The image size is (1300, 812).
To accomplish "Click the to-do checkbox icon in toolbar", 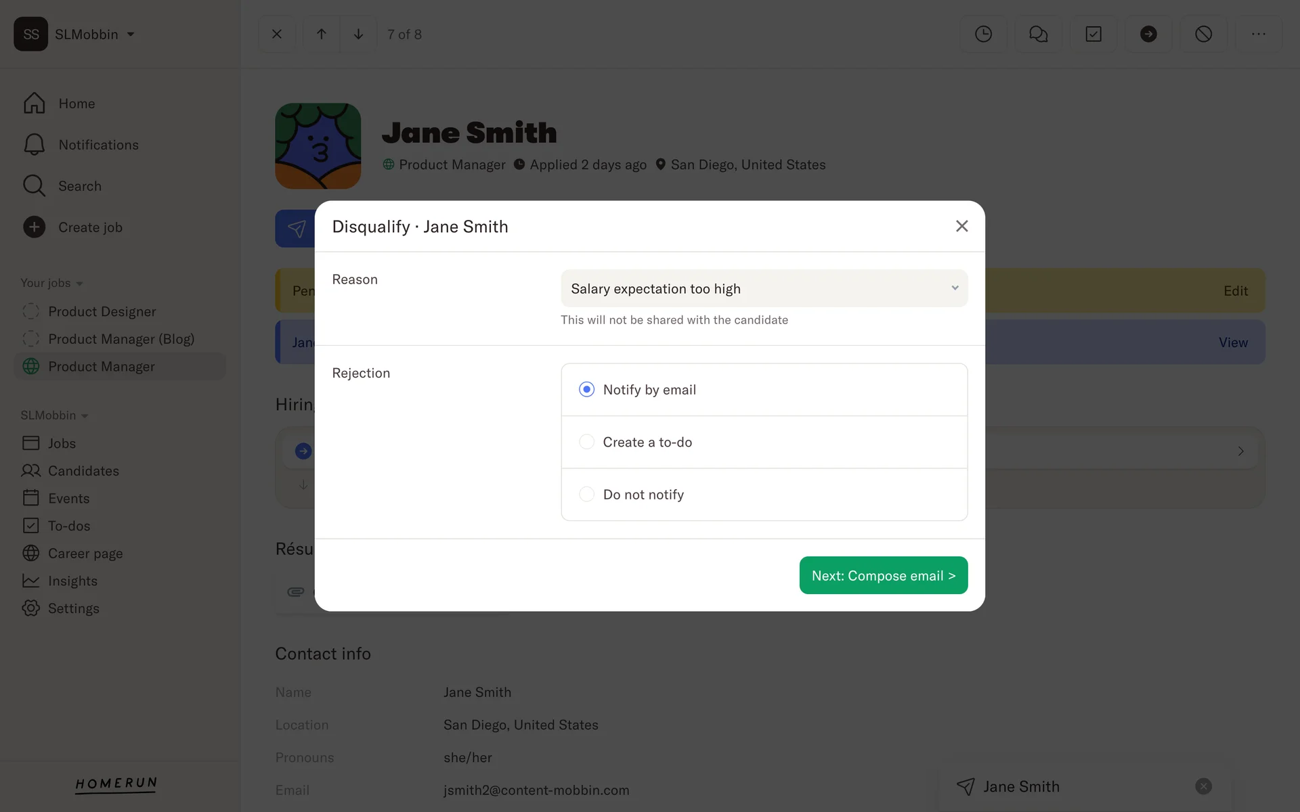I will [1093, 34].
